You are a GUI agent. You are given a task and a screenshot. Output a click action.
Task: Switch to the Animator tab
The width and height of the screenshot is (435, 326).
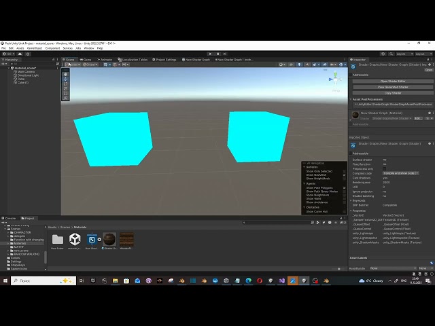click(105, 60)
